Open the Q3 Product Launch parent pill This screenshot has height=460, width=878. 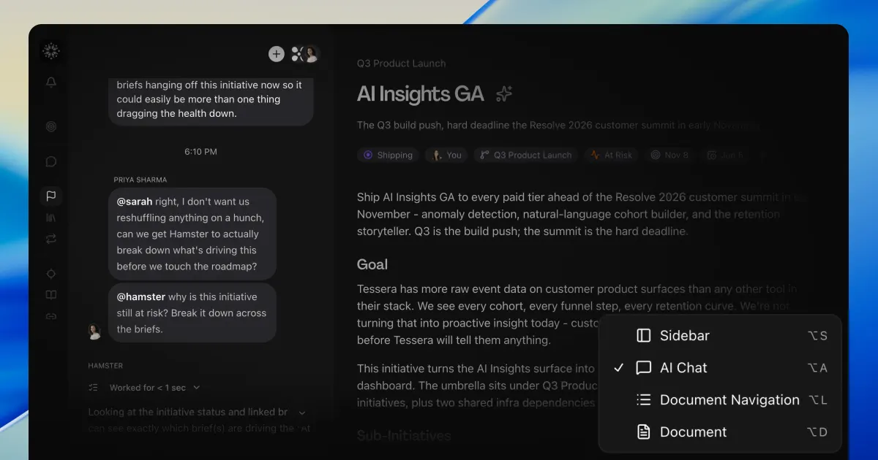tap(526, 155)
